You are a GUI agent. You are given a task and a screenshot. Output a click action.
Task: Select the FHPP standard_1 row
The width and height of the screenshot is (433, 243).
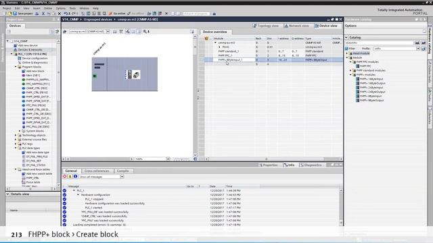(273, 51)
